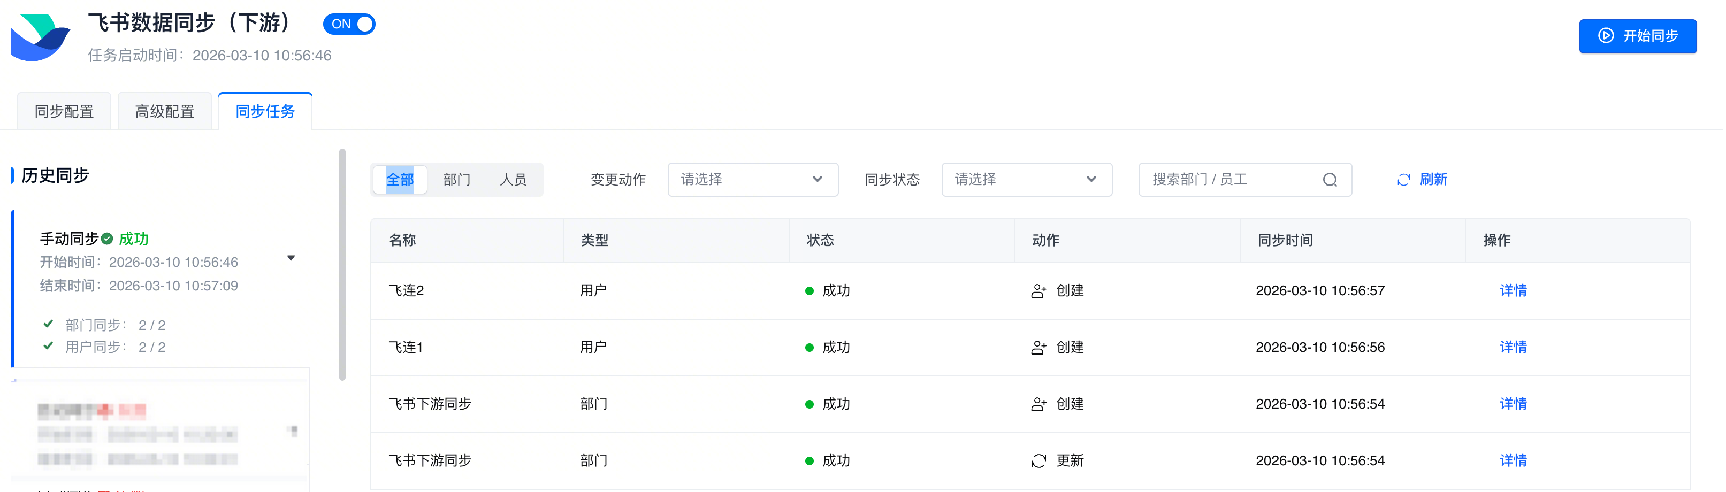The height and width of the screenshot is (492, 1726).
Task: Click the update icon in last row
Action: pyautogui.click(x=1038, y=461)
